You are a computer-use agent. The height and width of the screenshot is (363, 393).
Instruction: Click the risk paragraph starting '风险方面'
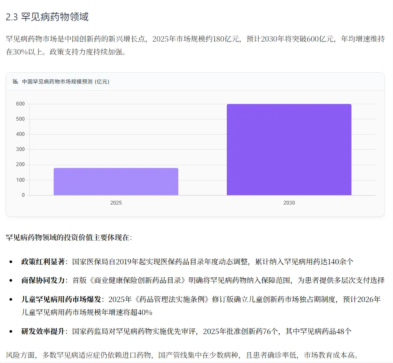(182, 355)
